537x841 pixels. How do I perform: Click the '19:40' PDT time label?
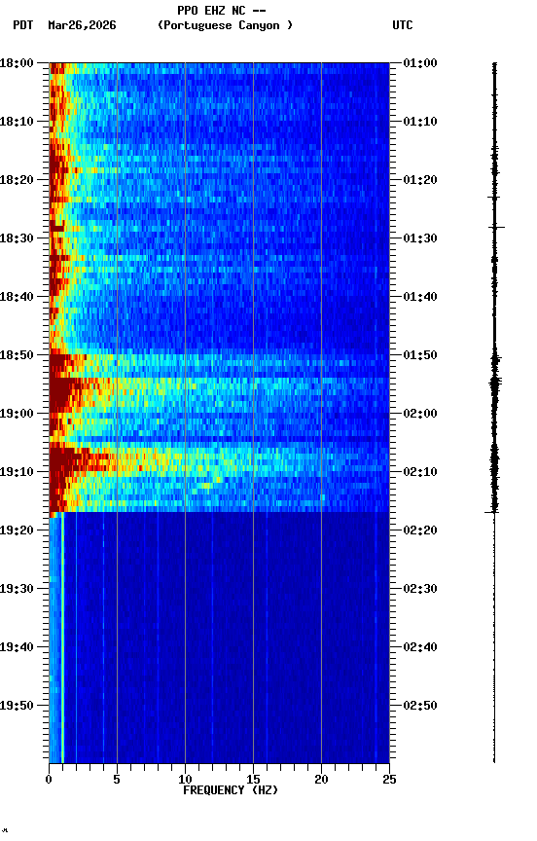[17, 647]
